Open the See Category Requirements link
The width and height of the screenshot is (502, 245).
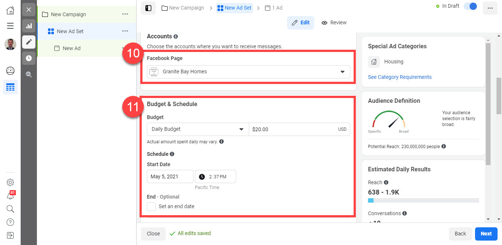tap(399, 77)
